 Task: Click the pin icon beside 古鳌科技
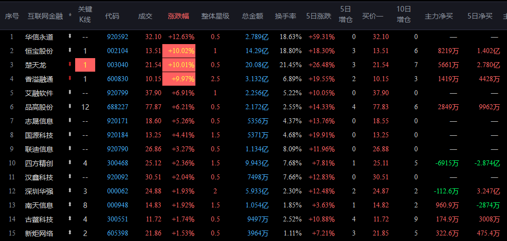tap(70, 218)
